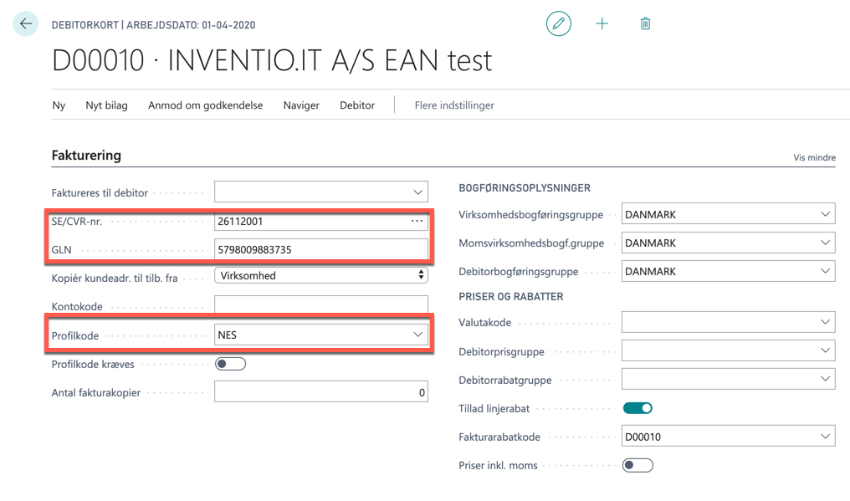Disable the Tillad linjerabat switch
850x501 pixels.
tap(637, 408)
